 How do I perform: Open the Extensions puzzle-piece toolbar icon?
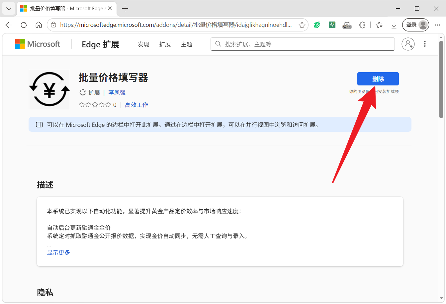click(362, 25)
